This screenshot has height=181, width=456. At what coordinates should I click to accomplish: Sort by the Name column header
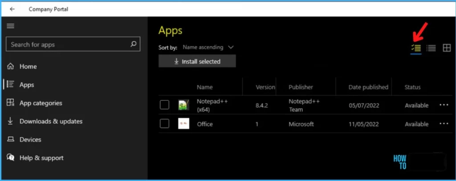click(205, 87)
